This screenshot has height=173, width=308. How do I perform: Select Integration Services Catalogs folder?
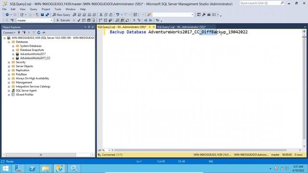tap(33, 86)
